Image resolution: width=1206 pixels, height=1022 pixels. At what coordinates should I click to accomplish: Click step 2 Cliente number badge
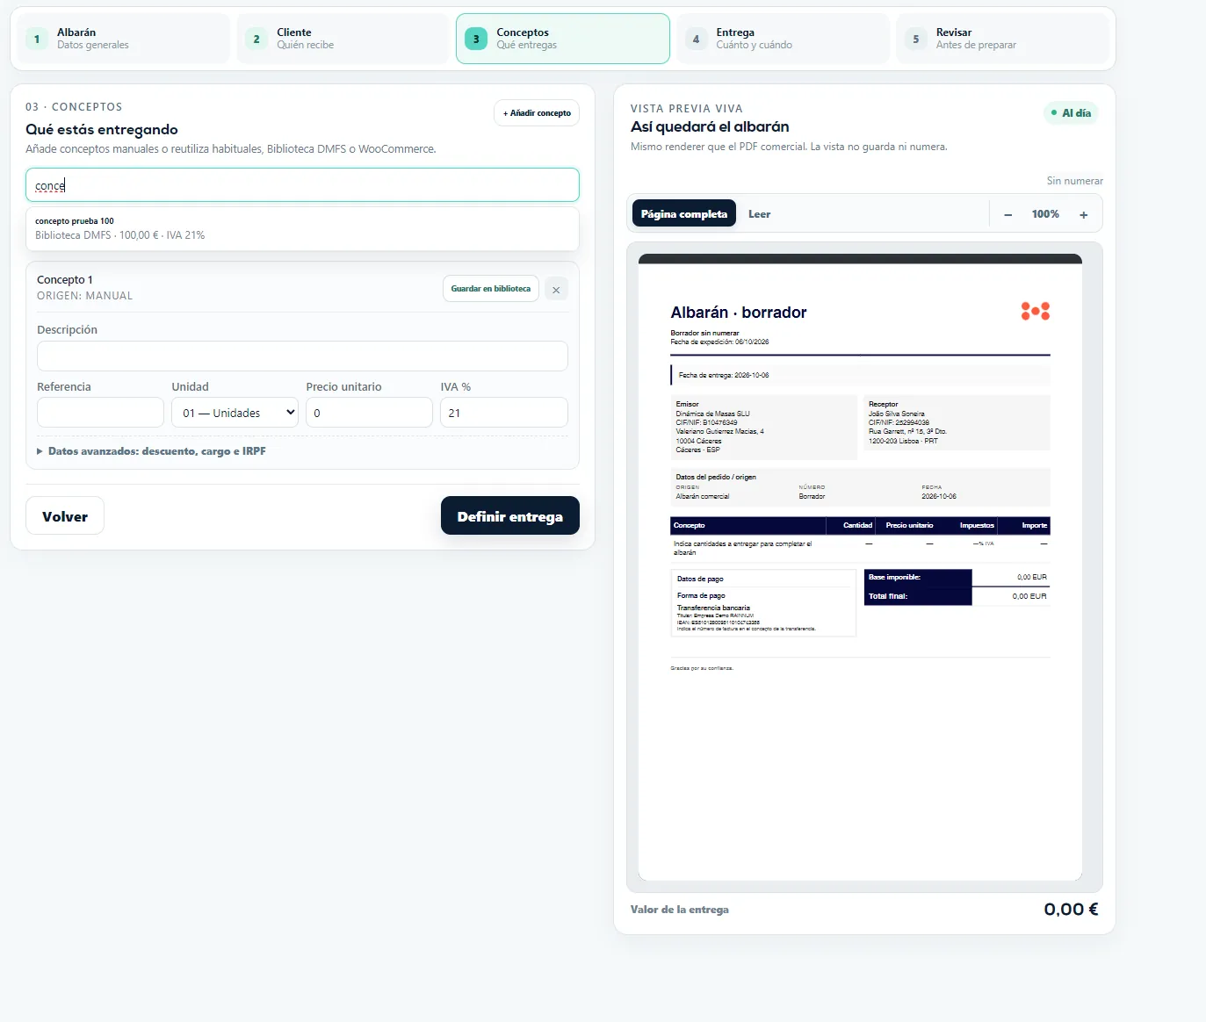256,39
